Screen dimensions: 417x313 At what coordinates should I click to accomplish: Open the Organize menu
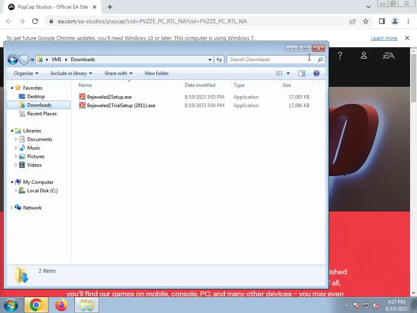click(x=26, y=73)
